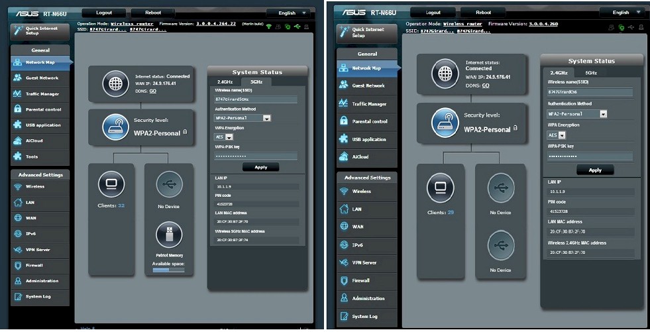Switch to 5GHz tab in right window
The height and width of the screenshot is (332, 650).
tap(591, 72)
